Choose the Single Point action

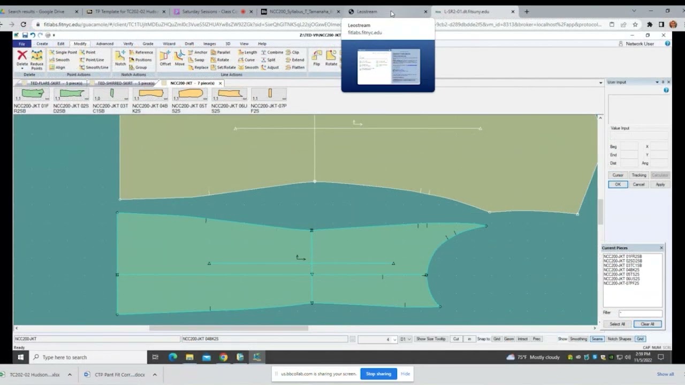point(63,52)
